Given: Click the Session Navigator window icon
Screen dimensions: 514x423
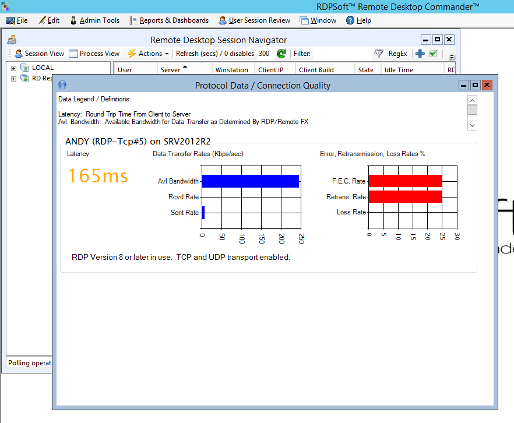Looking at the screenshot, I should click(x=12, y=40).
